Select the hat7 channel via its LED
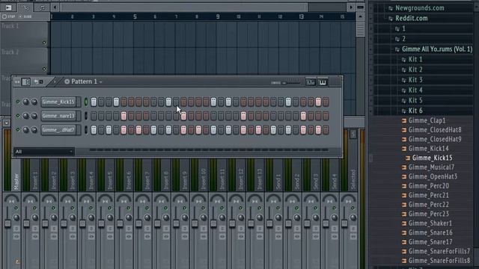The width and height of the screenshot is (479, 269). pos(86,130)
